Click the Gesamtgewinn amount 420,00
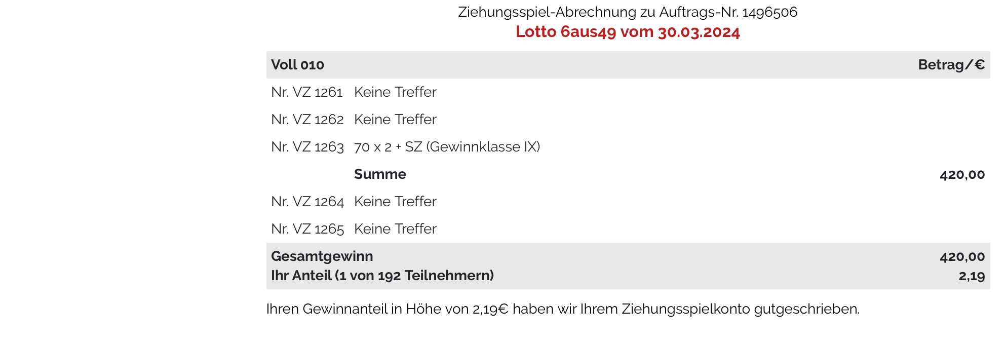1005x343 pixels. tap(962, 257)
